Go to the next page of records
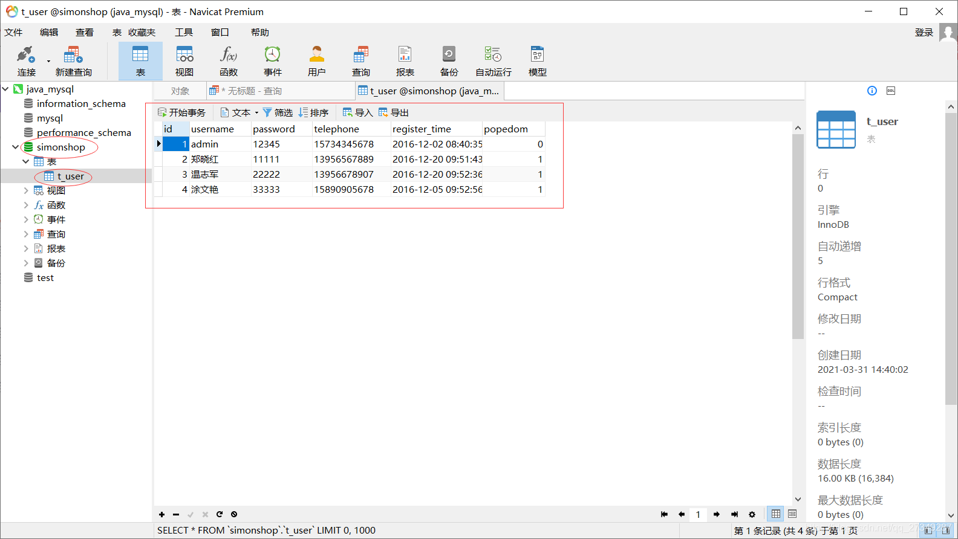This screenshot has height=539, width=958. (717, 515)
